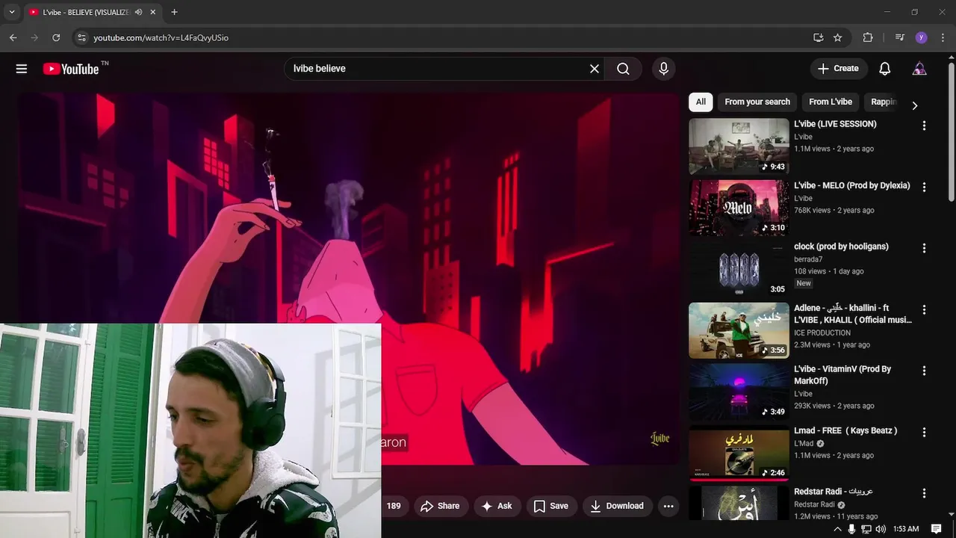View site information icon in address bar

coord(81,37)
